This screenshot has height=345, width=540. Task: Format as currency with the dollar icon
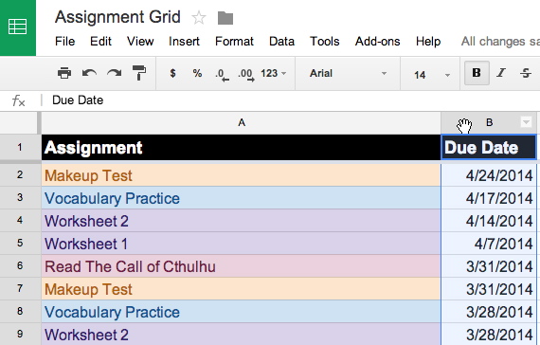point(172,73)
